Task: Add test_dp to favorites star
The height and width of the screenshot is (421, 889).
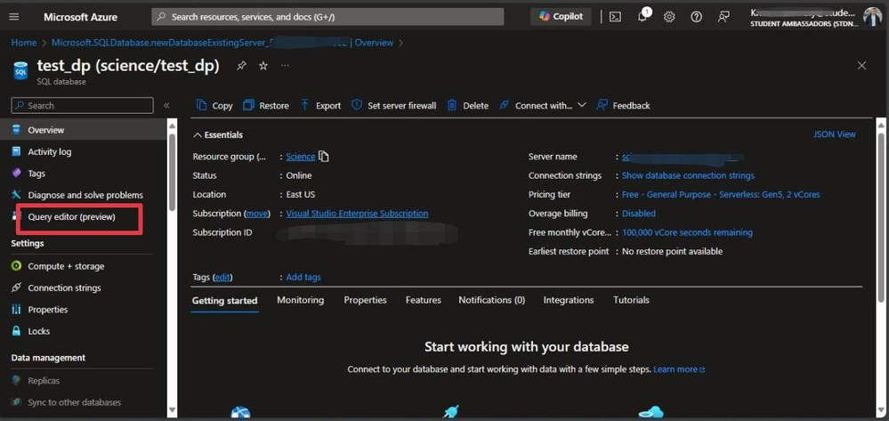Action: pos(263,66)
